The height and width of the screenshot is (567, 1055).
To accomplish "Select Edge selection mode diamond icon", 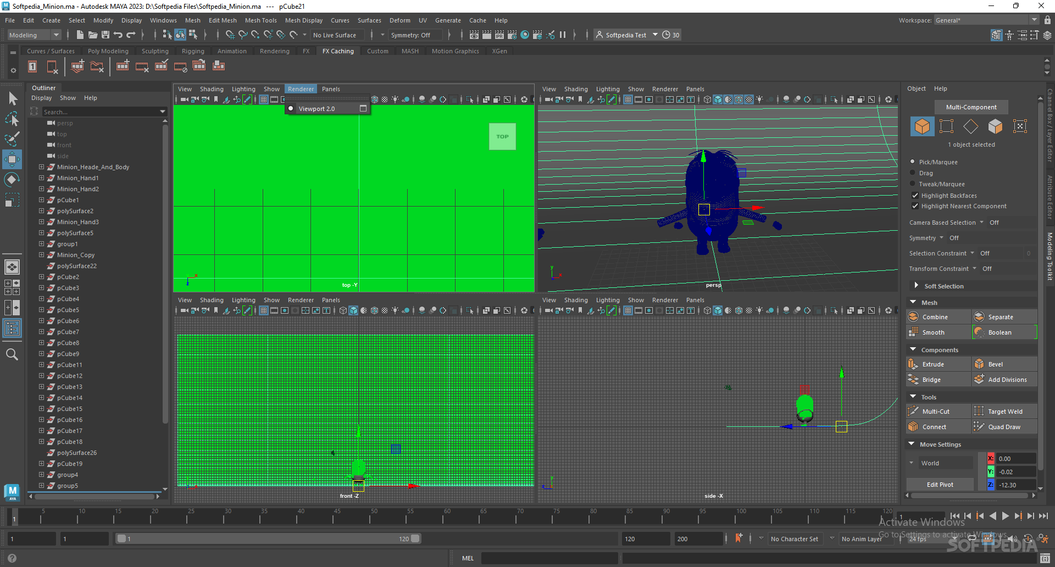I will pos(971,126).
